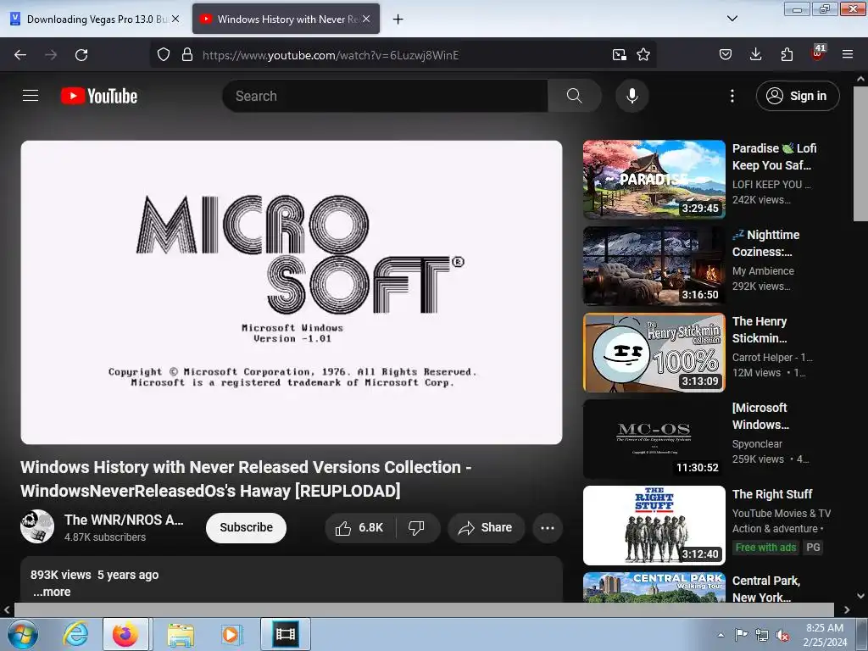Show hidden system tray icons

[721, 635]
